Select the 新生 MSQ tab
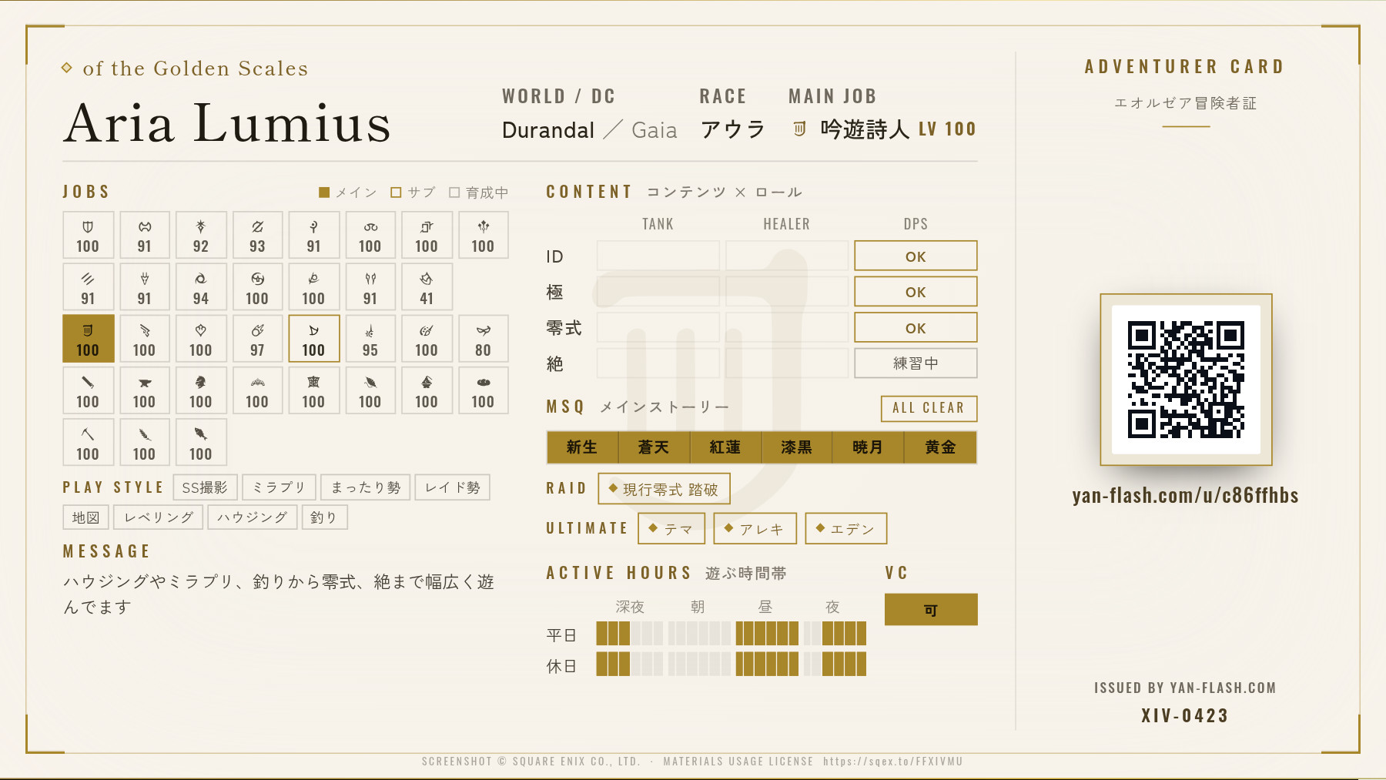 click(x=582, y=447)
